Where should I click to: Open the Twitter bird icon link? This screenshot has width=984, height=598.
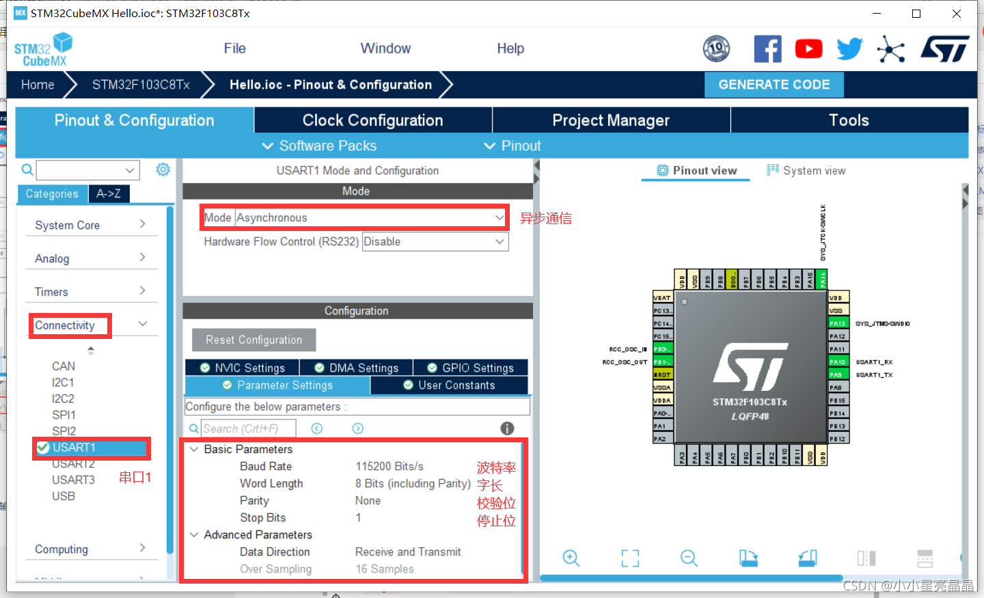tap(849, 49)
